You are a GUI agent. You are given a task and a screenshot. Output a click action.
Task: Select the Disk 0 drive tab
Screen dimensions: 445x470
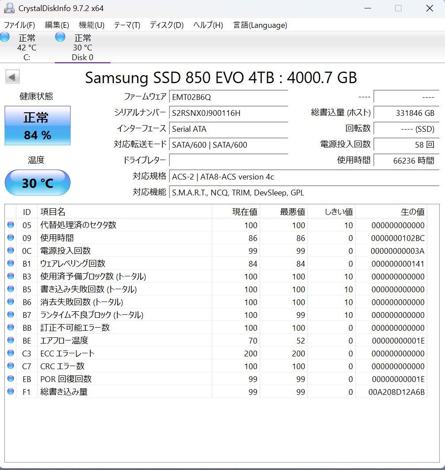point(82,47)
